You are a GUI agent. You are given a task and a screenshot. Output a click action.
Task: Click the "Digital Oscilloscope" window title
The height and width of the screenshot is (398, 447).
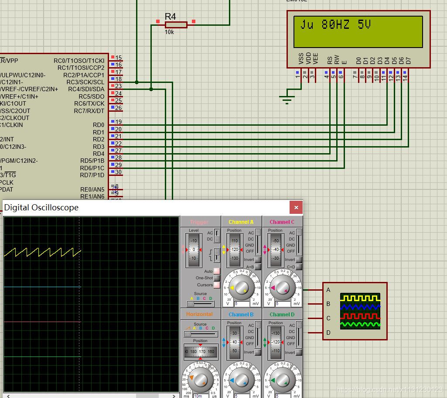tap(41, 207)
